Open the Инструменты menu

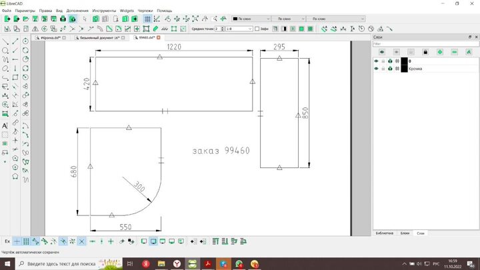click(x=104, y=11)
